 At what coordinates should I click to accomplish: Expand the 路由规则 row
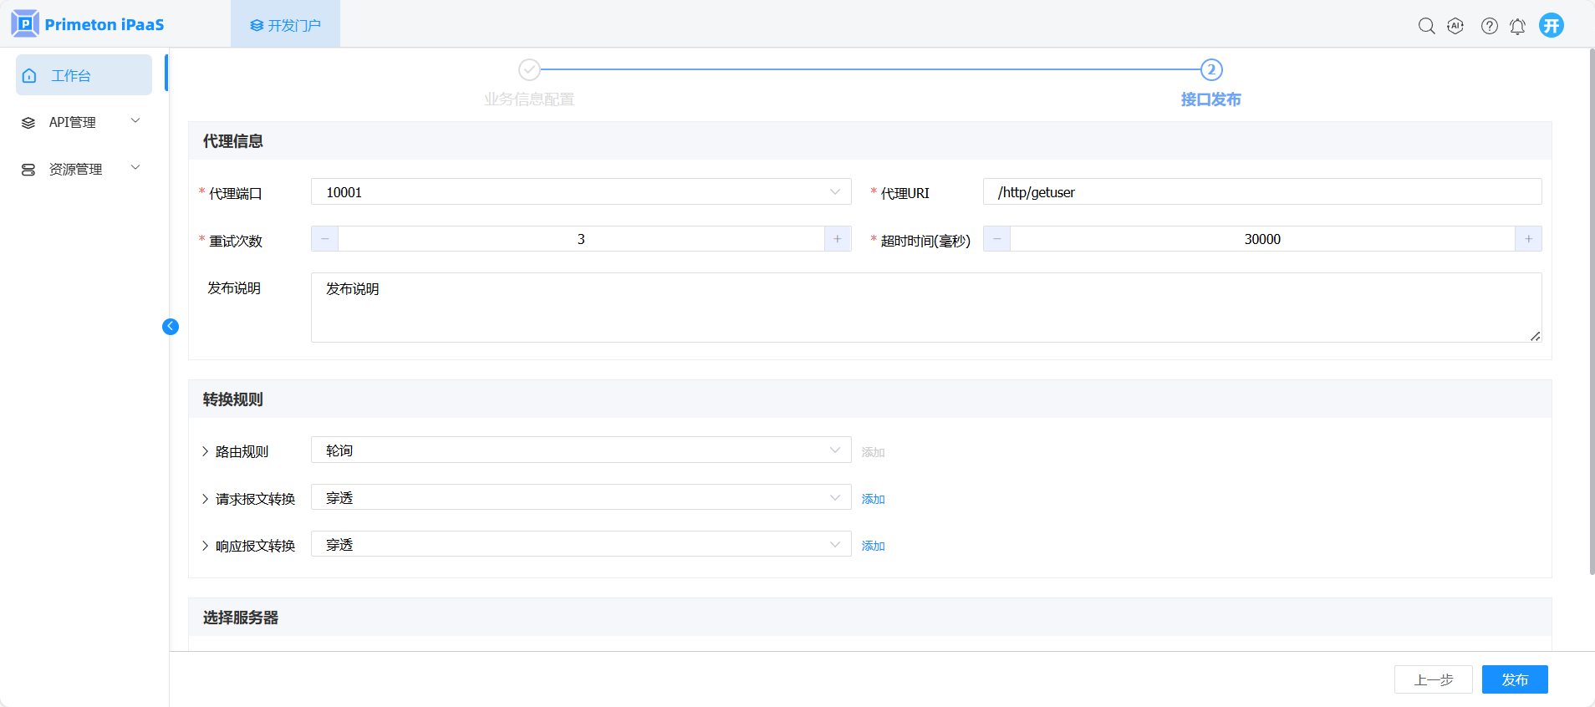[x=206, y=451]
